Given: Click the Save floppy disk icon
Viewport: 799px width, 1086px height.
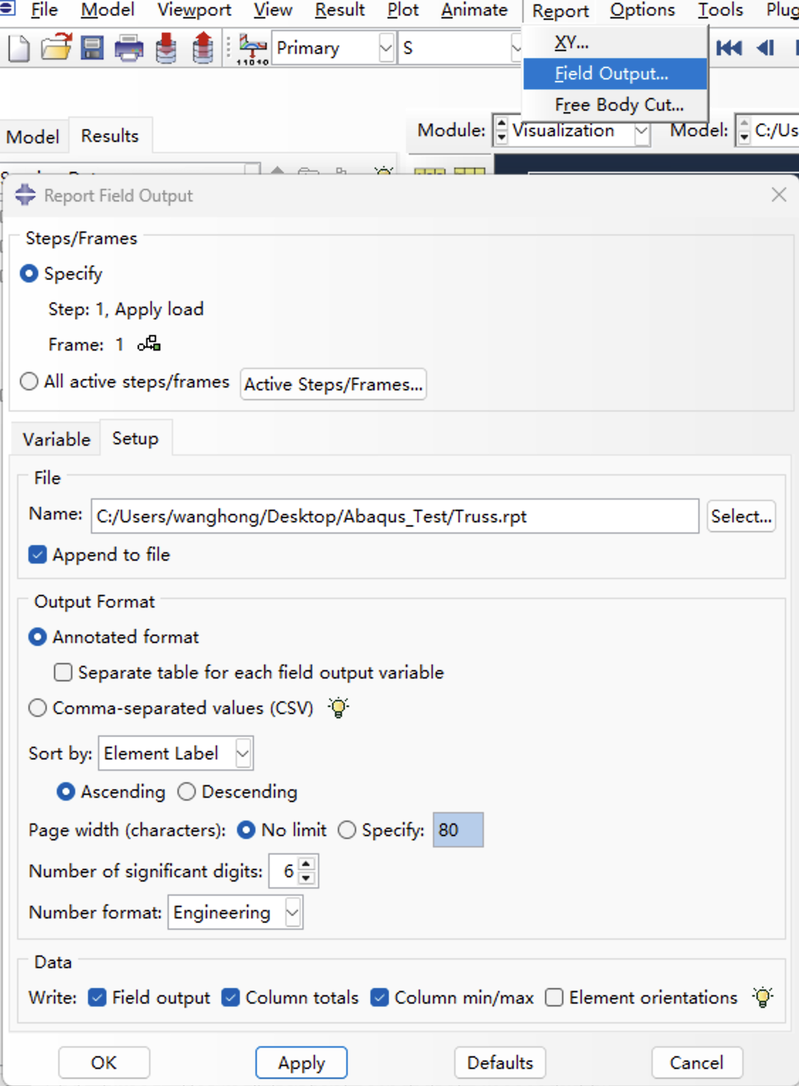Looking at the screenshot, I should (x=92, y=49).
